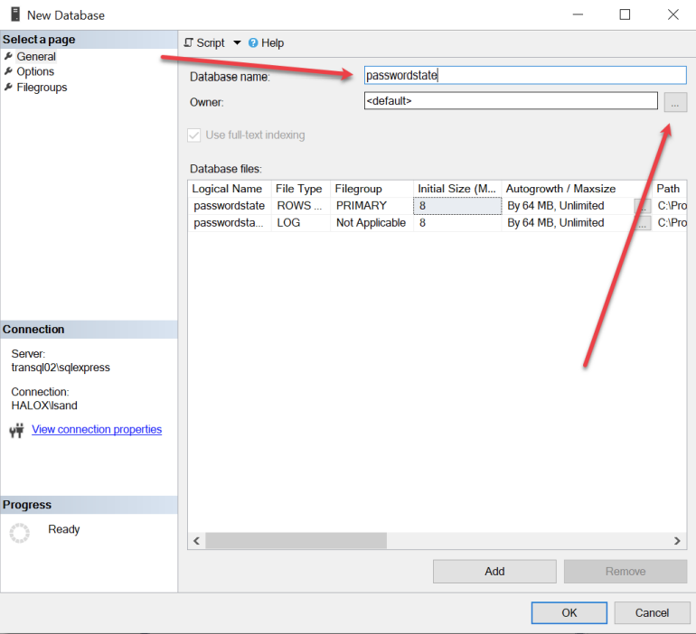Click the Path column header
The width and height of the screenshot is (696, 634).
tap(670, 189)
